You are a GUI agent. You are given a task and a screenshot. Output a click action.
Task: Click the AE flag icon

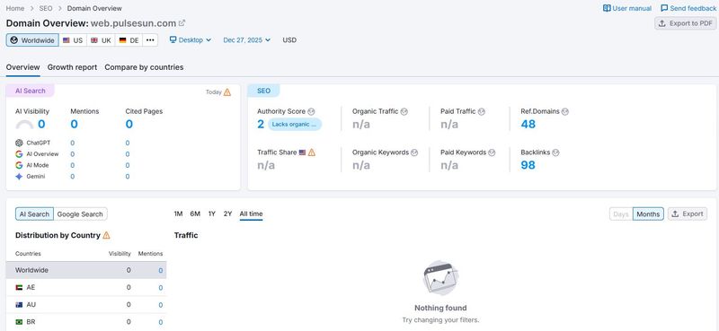19,288
